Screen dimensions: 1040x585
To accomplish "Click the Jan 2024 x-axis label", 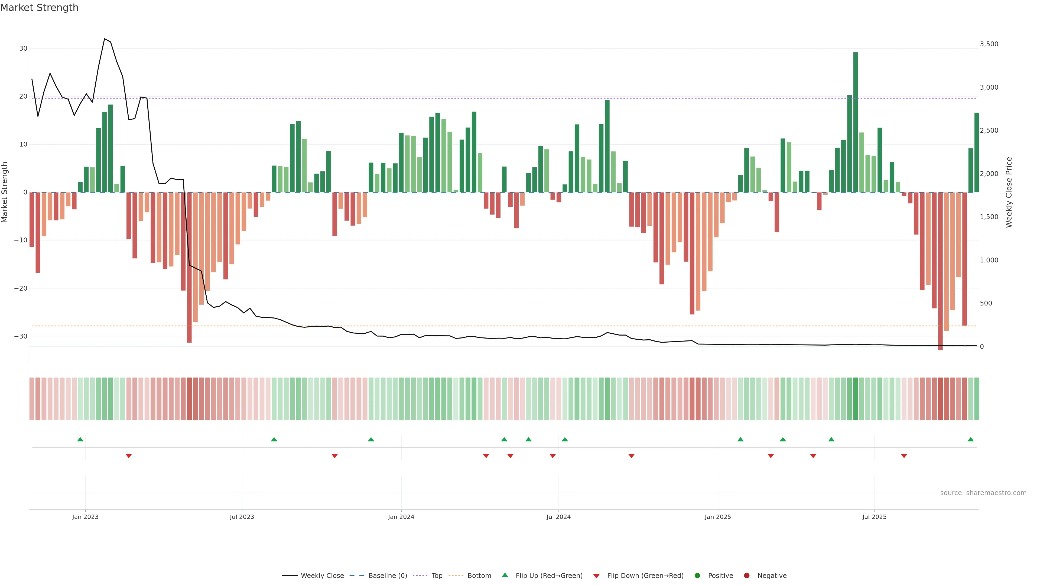I will [401, 517].
